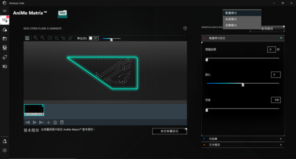
Task: Open Aura Sync triangle icon in sidebar
Action: pyautogui.click(x=5, y=30)
